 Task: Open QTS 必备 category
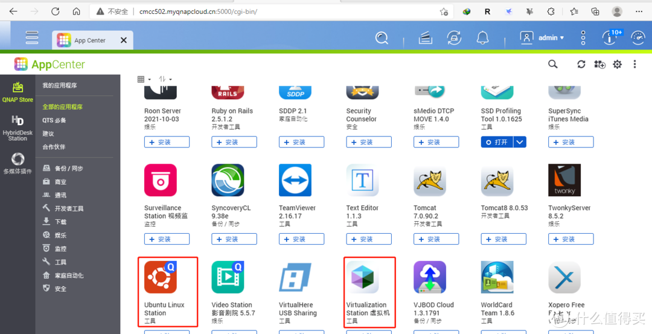coord(54,120)
